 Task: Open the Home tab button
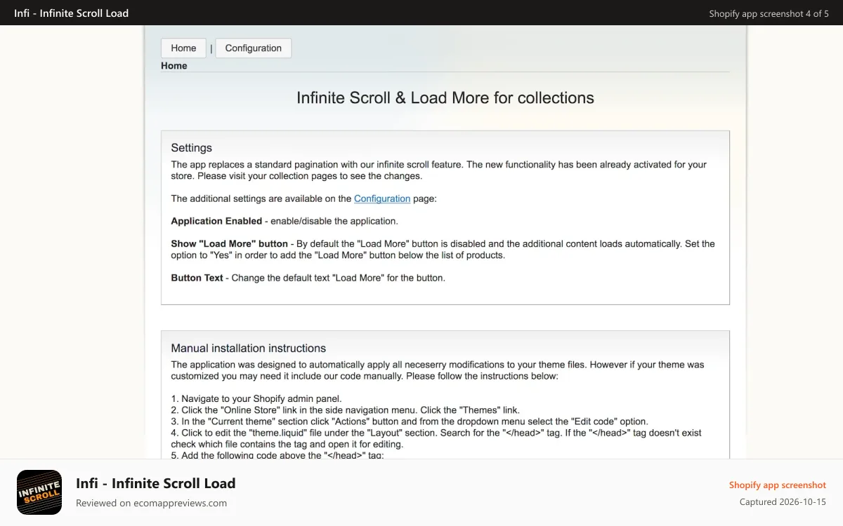point(183,48)
